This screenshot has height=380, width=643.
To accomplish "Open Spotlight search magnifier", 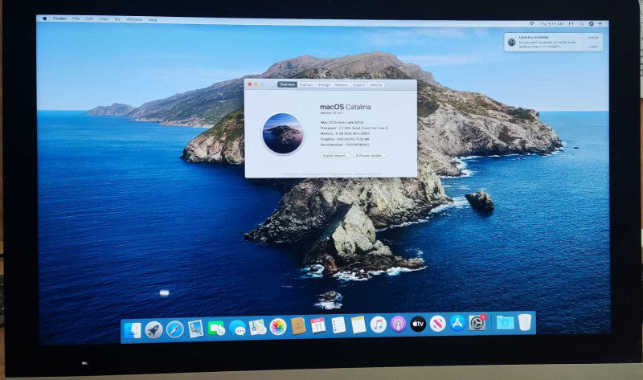I will point(581,24).
